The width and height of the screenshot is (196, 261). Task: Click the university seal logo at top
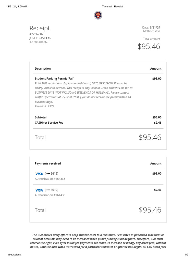(x=98, y=15)
